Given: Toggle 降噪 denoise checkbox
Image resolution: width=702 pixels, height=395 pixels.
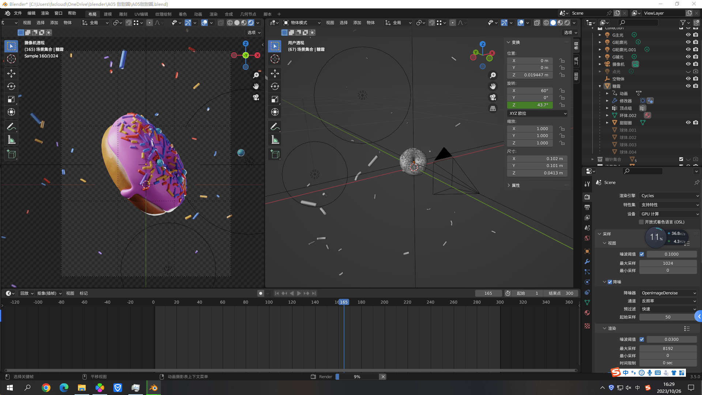Looking at the screenshot, I should pos(610,282).
